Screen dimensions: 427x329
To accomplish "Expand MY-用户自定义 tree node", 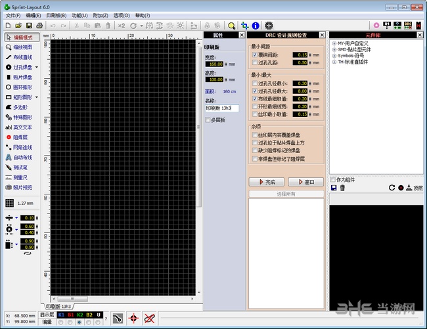I will [x=334, y=43].
